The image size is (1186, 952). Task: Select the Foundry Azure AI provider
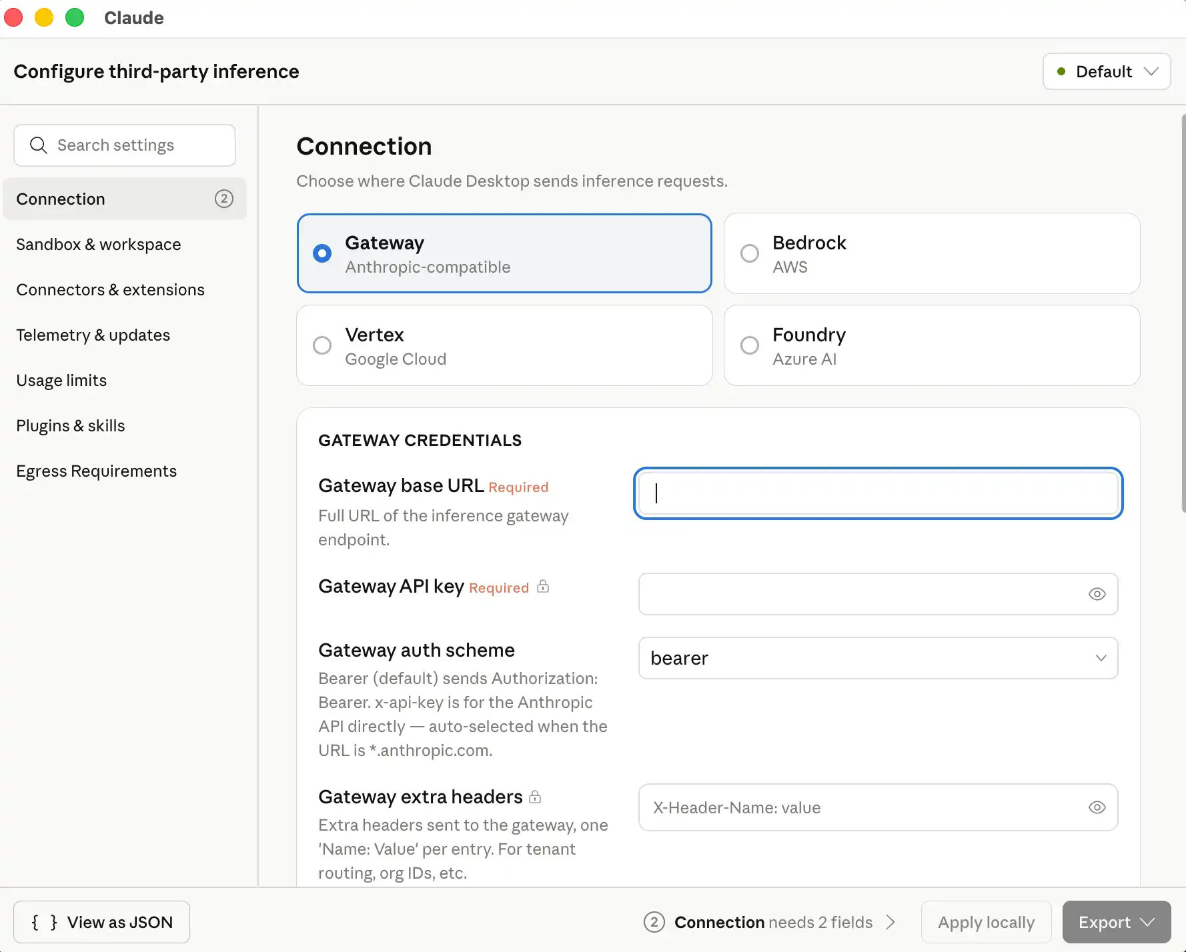coord(750,345)
